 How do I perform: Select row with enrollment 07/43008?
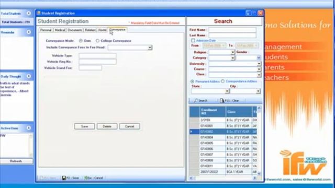224,160
